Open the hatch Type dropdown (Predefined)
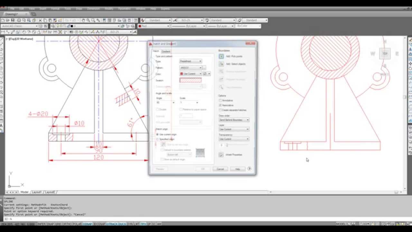 click(x=191, y=61)
